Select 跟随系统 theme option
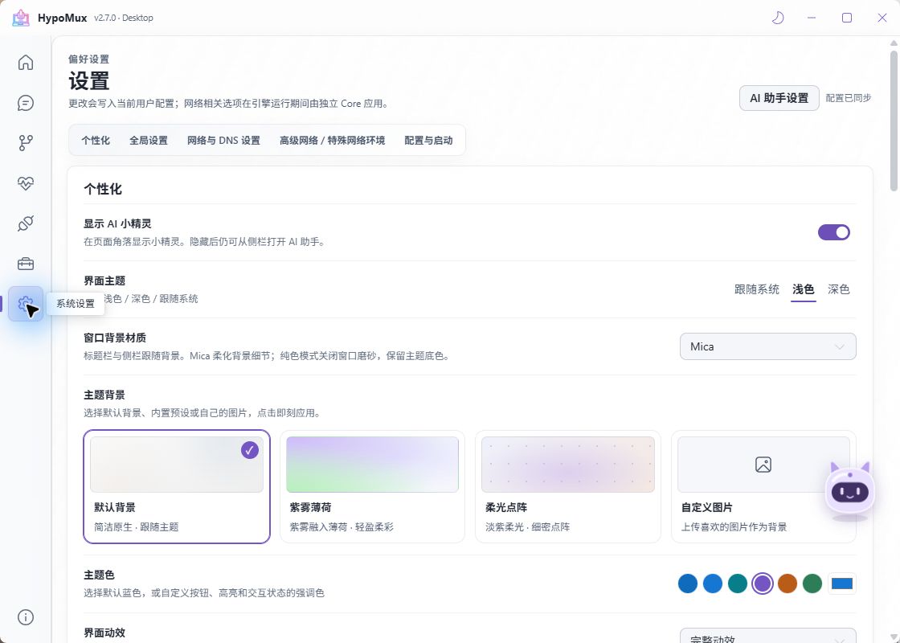The image size is (900, 643). click(756, 289)
